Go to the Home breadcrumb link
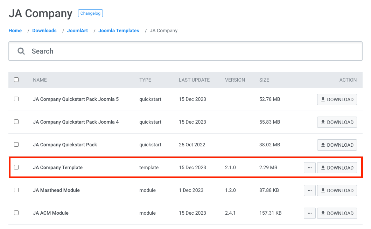The width and height of the screenshot is (371, 229). pos(15,31)
